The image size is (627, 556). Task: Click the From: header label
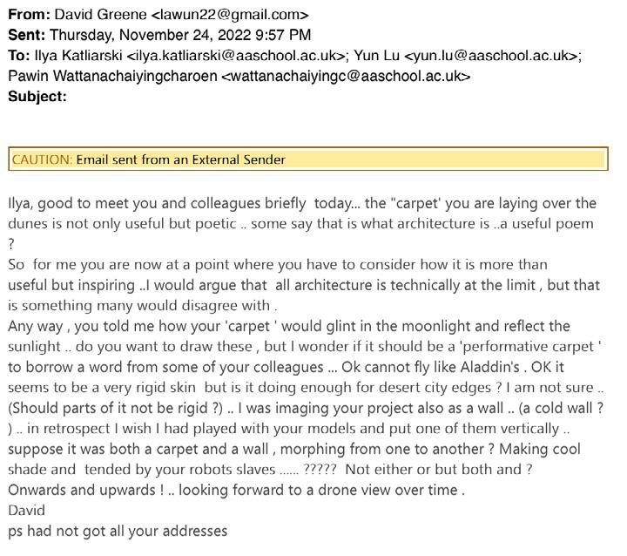pos(29,15)
